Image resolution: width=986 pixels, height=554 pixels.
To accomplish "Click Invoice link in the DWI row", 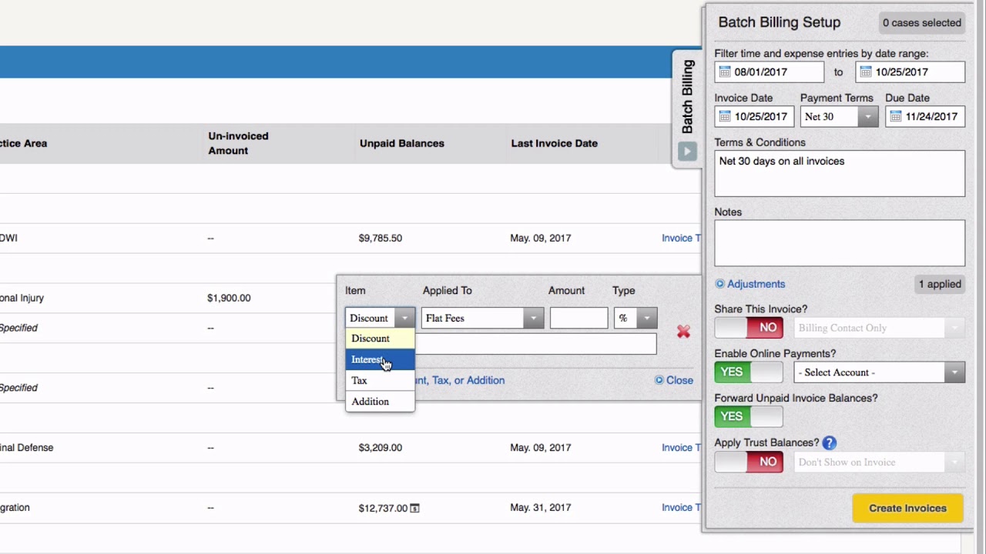I will pos(681,238).
